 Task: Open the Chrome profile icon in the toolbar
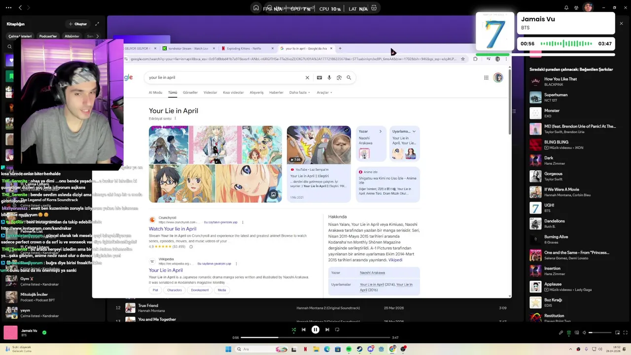click(x=497, y=59)
